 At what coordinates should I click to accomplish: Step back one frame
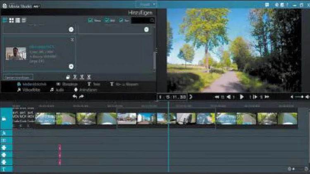(229, 97)
